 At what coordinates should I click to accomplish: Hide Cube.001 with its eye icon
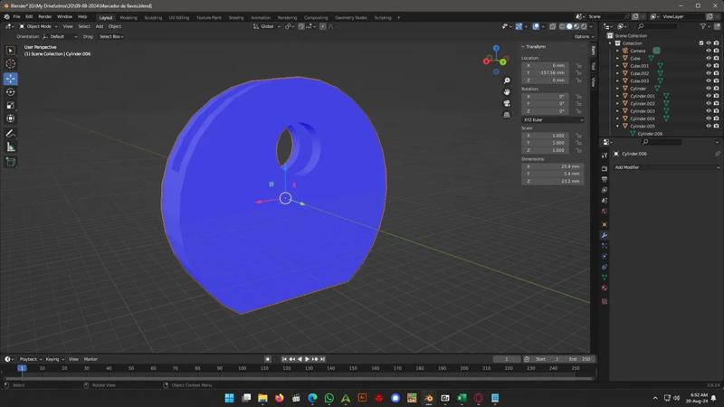(709, 66)
